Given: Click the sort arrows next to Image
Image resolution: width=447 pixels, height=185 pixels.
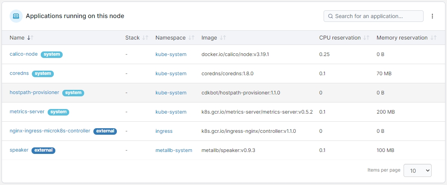Looking at the screenshot, I should 223,38.
